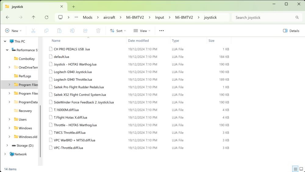Click aircraft in the breadcrumb path
This screenshot has height=172, width=305.
tap(109, 17)
